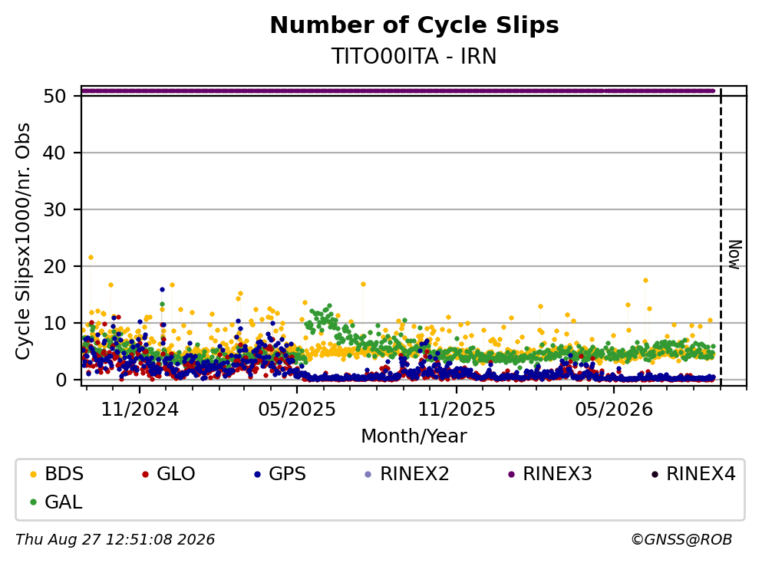Click the 50 y-axis tick label
This screenshot has width=762, height=563.
coord(54,96)
